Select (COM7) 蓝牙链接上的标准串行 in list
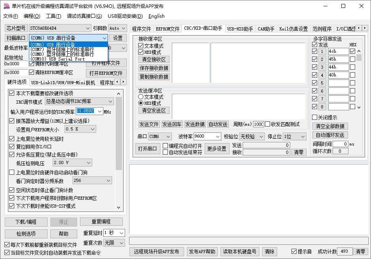 pyautogui.click(x=68, y=49)
